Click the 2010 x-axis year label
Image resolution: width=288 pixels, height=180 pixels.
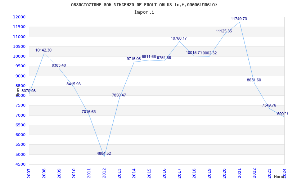(74, 174)
